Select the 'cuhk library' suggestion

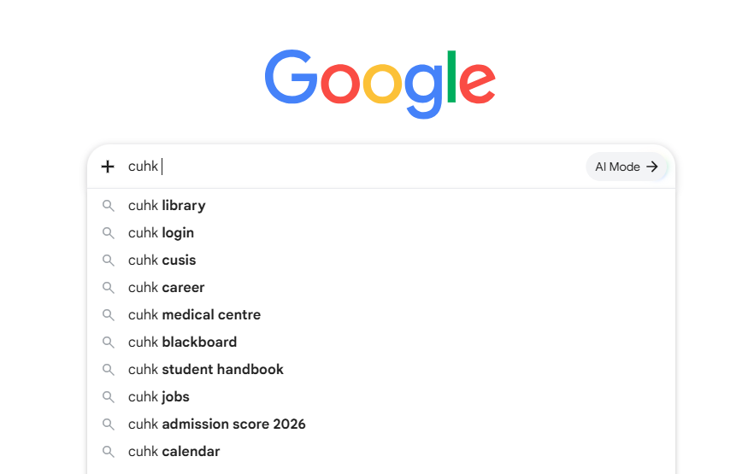tap(381, 206)
